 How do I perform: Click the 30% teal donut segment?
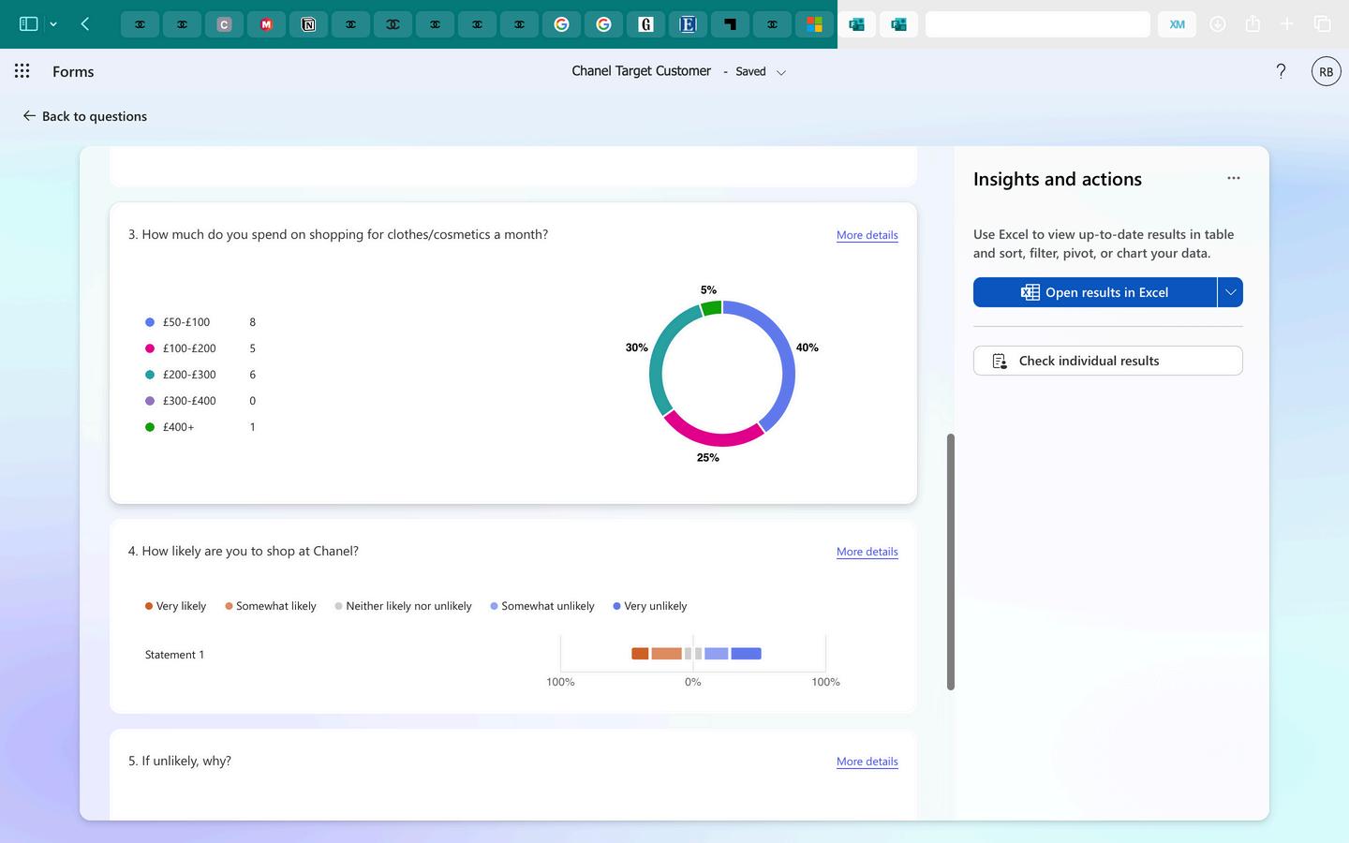point(661,354)
